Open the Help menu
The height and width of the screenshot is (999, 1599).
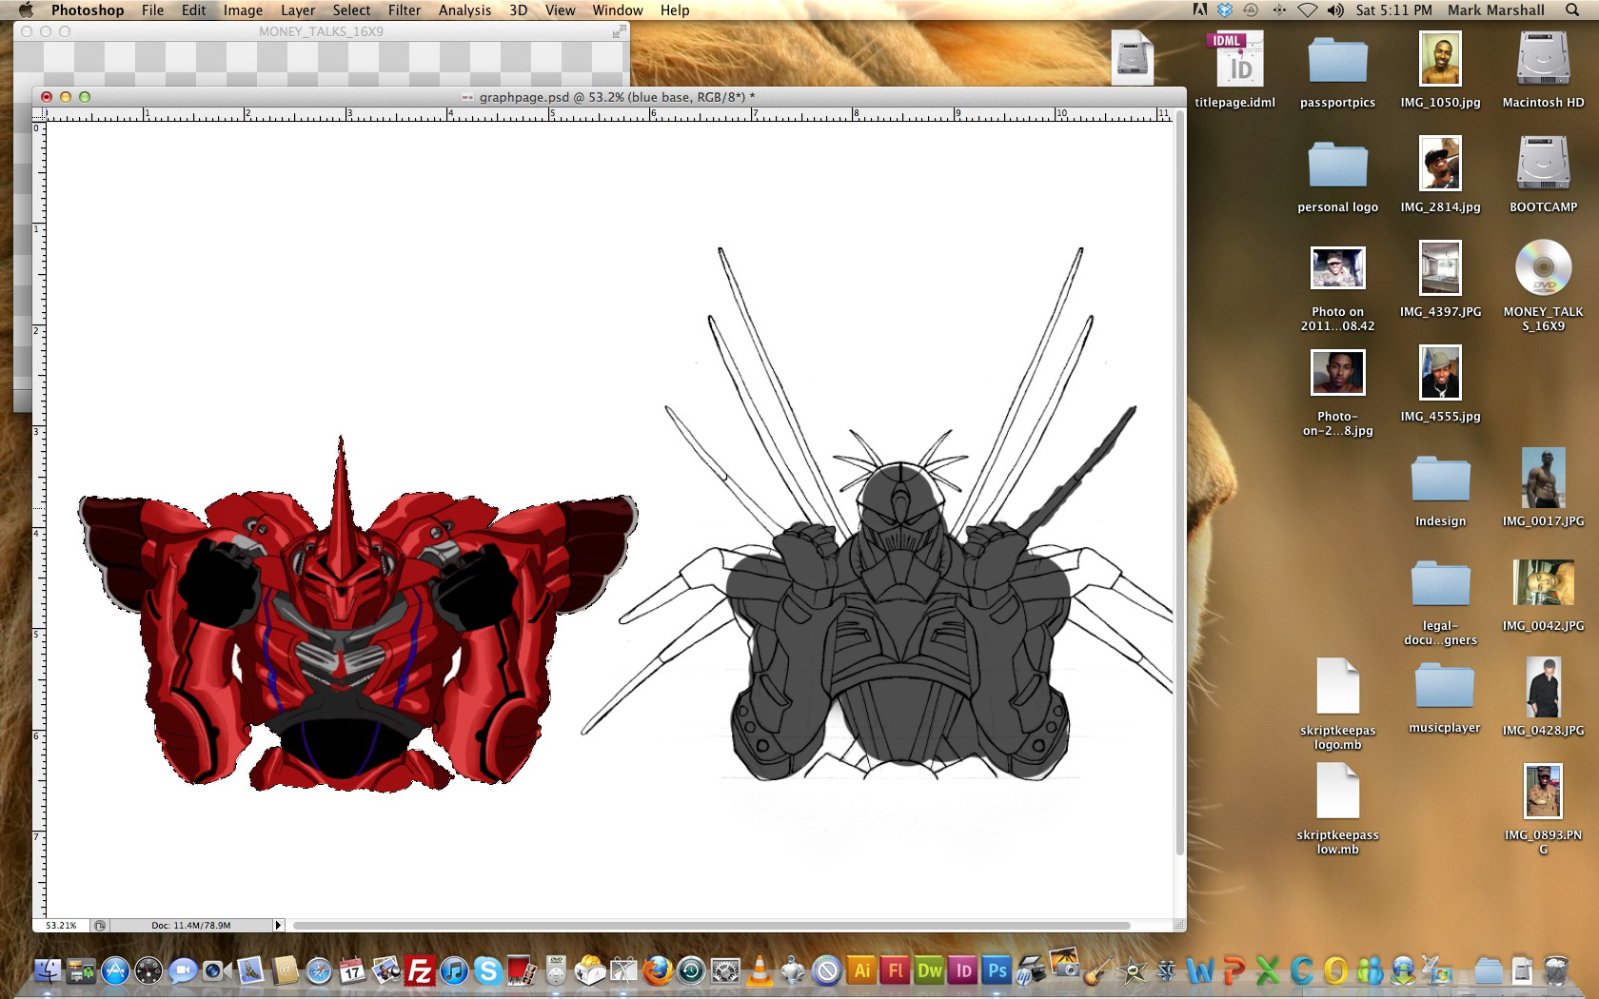coord(675,10)
